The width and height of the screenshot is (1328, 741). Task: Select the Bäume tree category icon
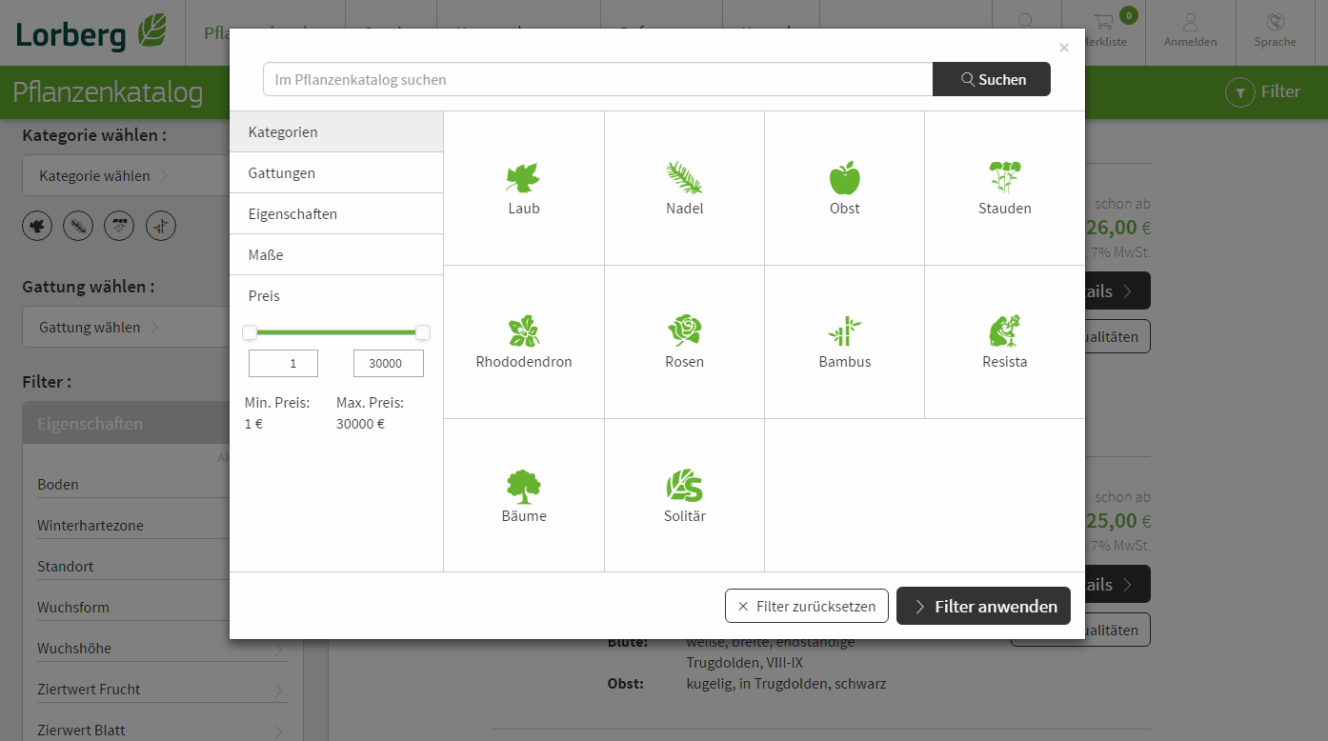[x=523, y=486]
